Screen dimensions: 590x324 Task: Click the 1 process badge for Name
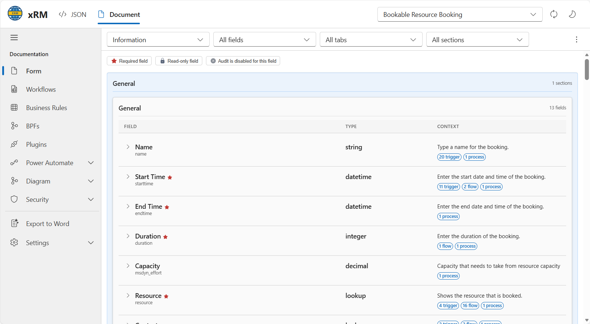click(475, 157)
